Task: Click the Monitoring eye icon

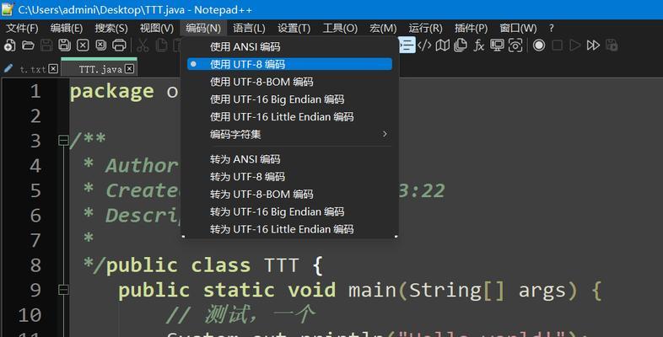Action: 515,45
